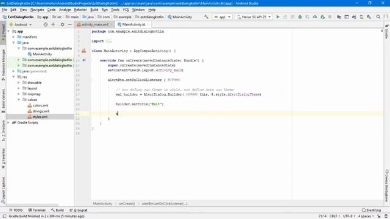This screenshot has width=390, height=219.
Task: Click the Stop icon in the toolbar
Action: tap(330, 17)
